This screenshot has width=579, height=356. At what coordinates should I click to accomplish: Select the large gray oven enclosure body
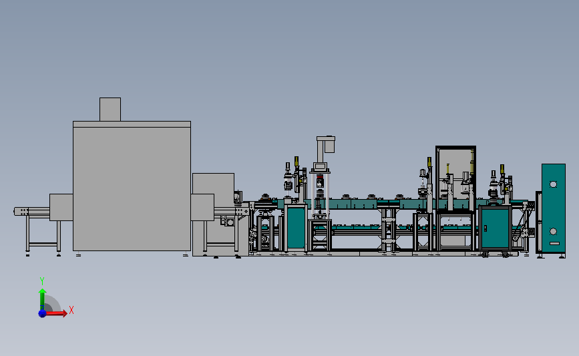pyautogui.click(x=132, y=186)
